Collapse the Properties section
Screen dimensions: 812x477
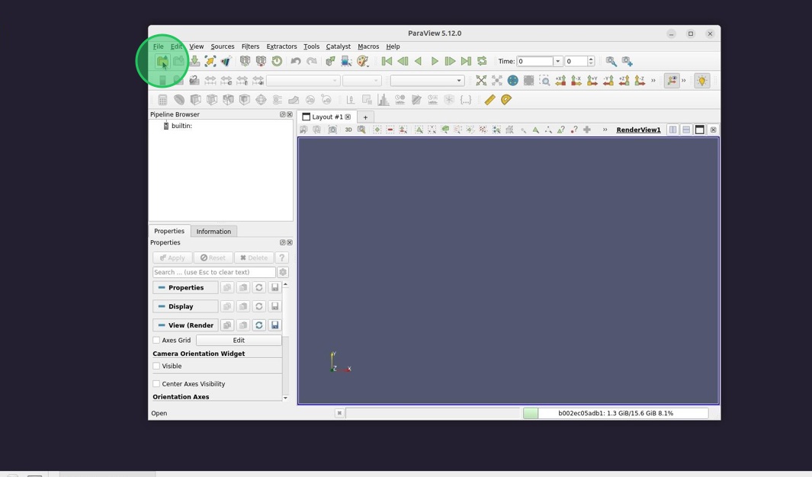185,288
